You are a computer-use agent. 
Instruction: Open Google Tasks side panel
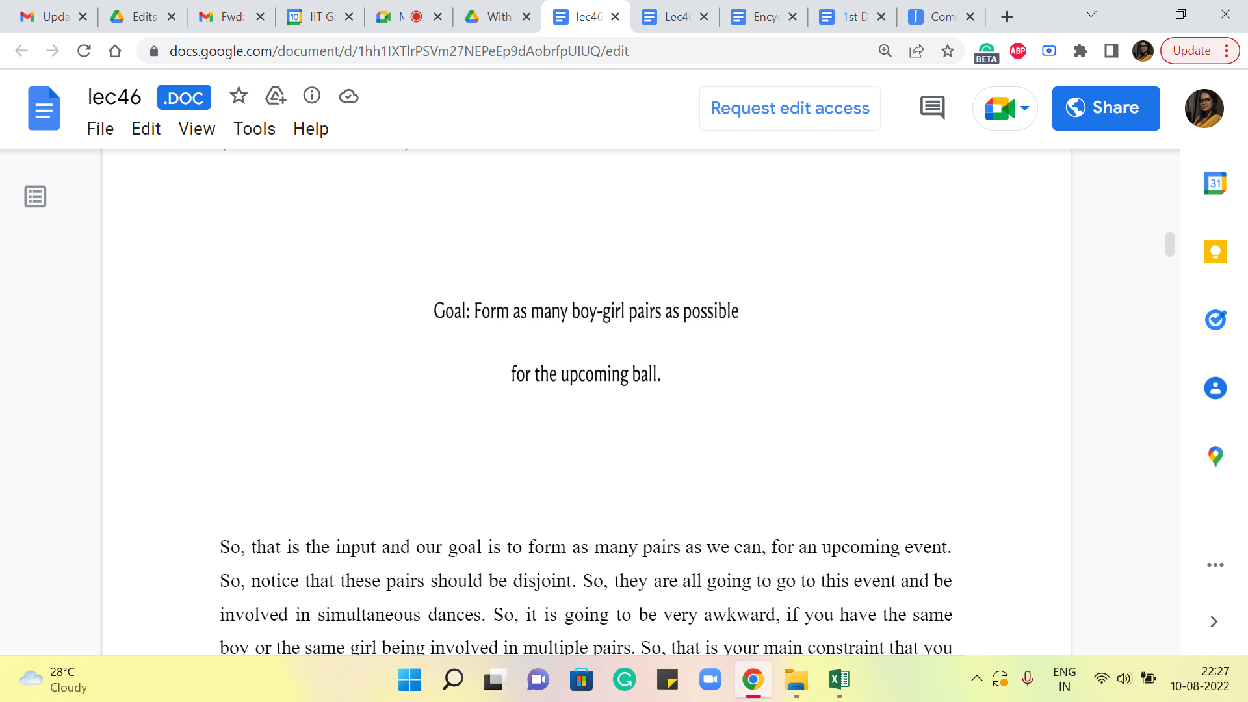pos(1215,320)
